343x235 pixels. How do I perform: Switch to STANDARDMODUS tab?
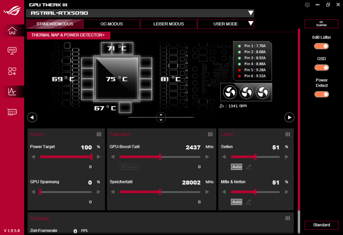[55, 24]
